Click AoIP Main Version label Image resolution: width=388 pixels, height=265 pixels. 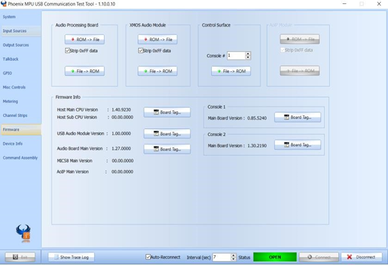click(x=73, y=171)
